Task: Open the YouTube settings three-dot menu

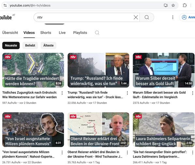Action: point(173,17)
